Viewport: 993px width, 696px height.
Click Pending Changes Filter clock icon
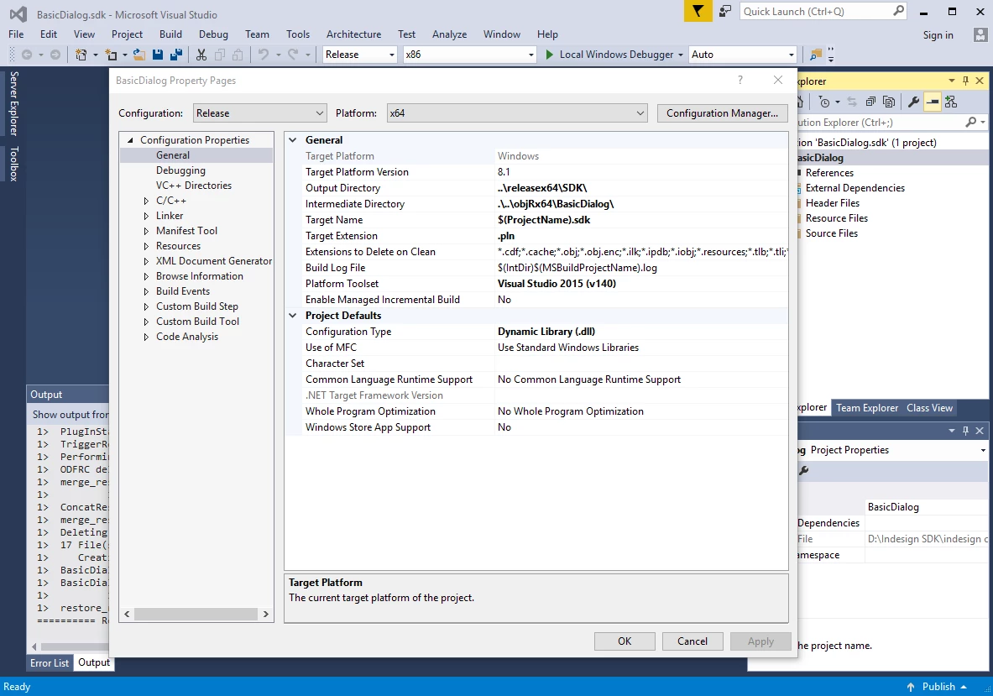tap(824, 102)
